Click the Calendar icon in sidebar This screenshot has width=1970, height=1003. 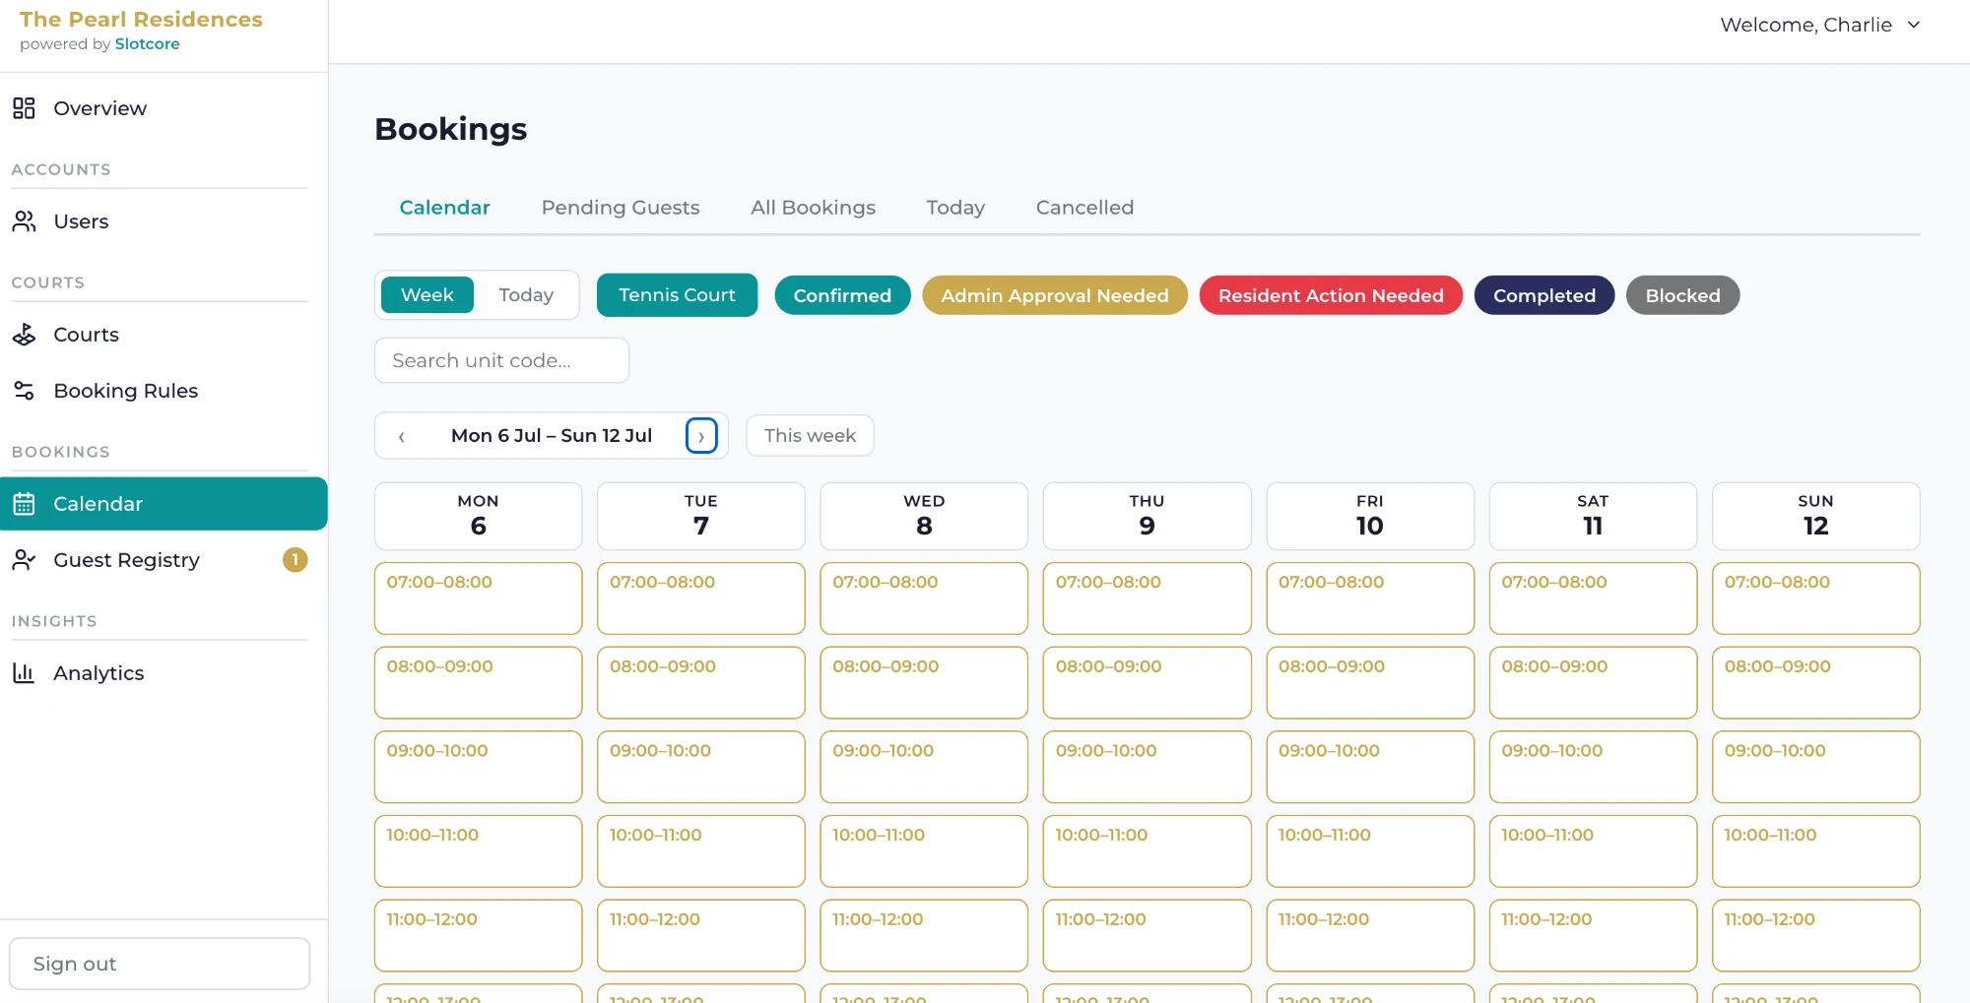(24, 504)
